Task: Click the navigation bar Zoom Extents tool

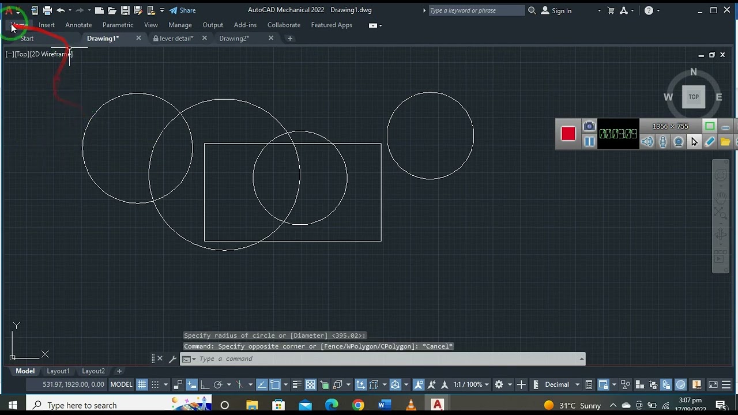Action: point(721,214)
